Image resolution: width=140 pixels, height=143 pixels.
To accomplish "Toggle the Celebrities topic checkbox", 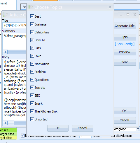I will click(x=32, y=32).
